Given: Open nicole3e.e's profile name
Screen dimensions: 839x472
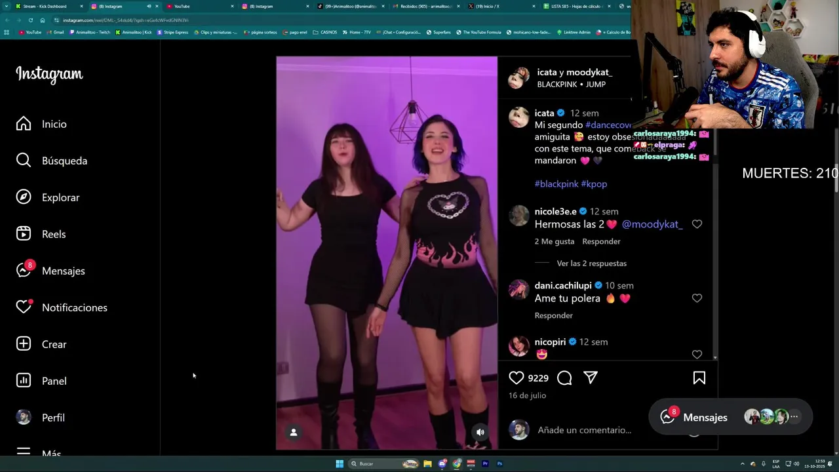Looking at the screenshot, I should (x=555, y=212).
